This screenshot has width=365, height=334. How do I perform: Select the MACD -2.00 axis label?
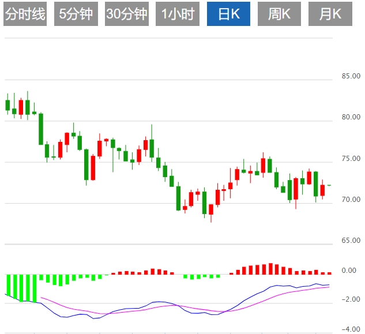pyautogui.click(x=348, y=300)
